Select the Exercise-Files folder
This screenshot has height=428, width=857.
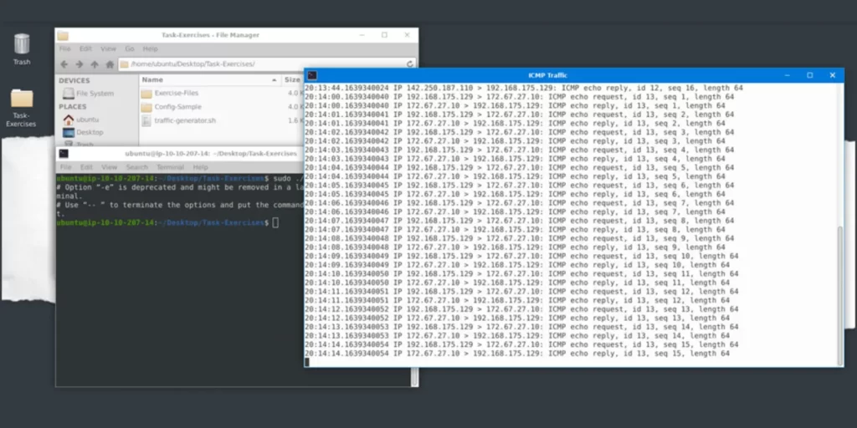pyautogui.click(x=175, y=94)
